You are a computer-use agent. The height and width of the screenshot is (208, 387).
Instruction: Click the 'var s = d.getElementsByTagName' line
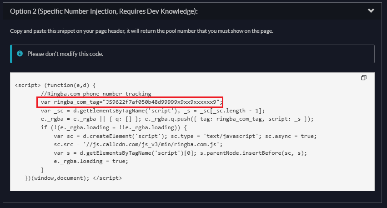coord(180,153)
